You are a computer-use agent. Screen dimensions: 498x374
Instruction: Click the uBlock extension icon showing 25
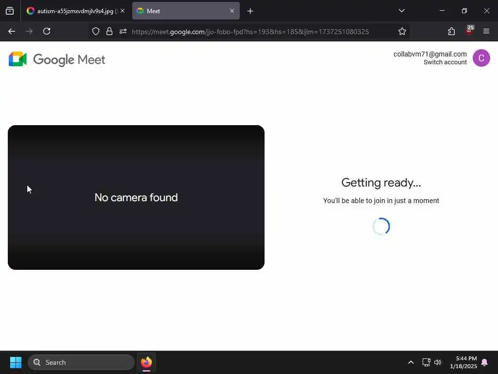tap(469, 31)
